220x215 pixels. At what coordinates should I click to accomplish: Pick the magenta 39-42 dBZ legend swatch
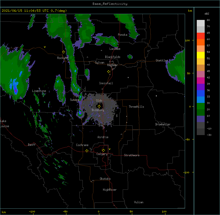(201, 80)
